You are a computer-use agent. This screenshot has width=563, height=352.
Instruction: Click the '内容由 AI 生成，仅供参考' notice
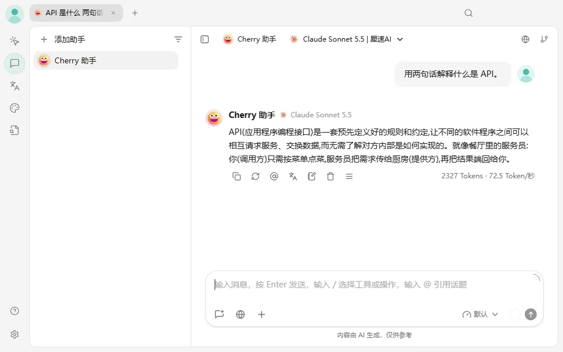coord(374,335)
